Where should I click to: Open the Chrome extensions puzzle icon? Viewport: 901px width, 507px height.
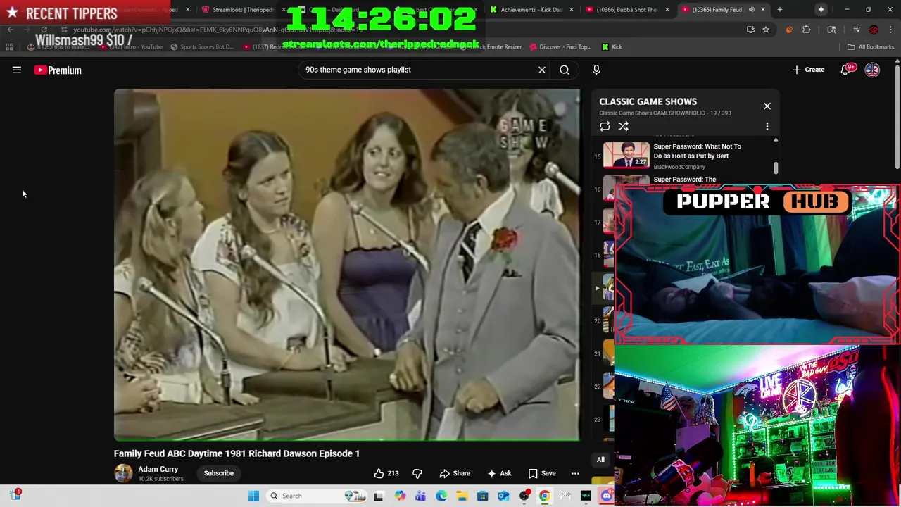807,30
